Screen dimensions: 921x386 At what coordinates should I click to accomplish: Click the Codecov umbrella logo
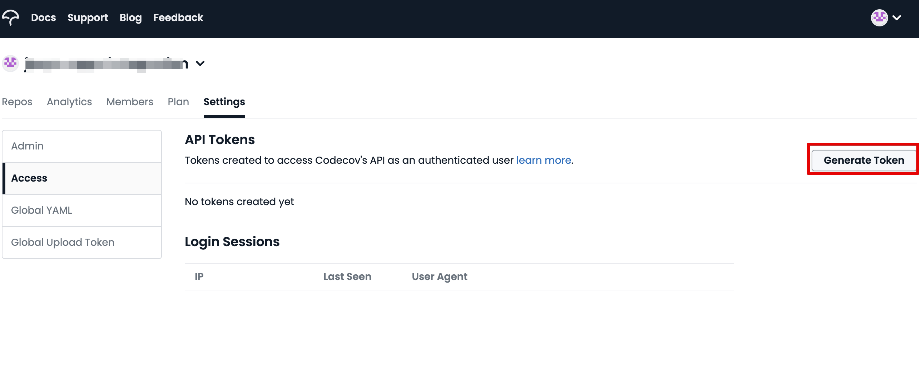[11, 17]
